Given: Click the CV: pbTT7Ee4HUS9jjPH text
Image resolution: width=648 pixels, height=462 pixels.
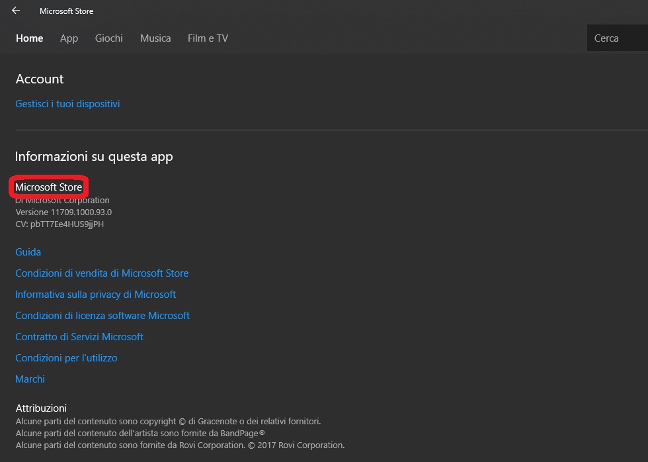Looking at the screenshot, I should (60, 224).
